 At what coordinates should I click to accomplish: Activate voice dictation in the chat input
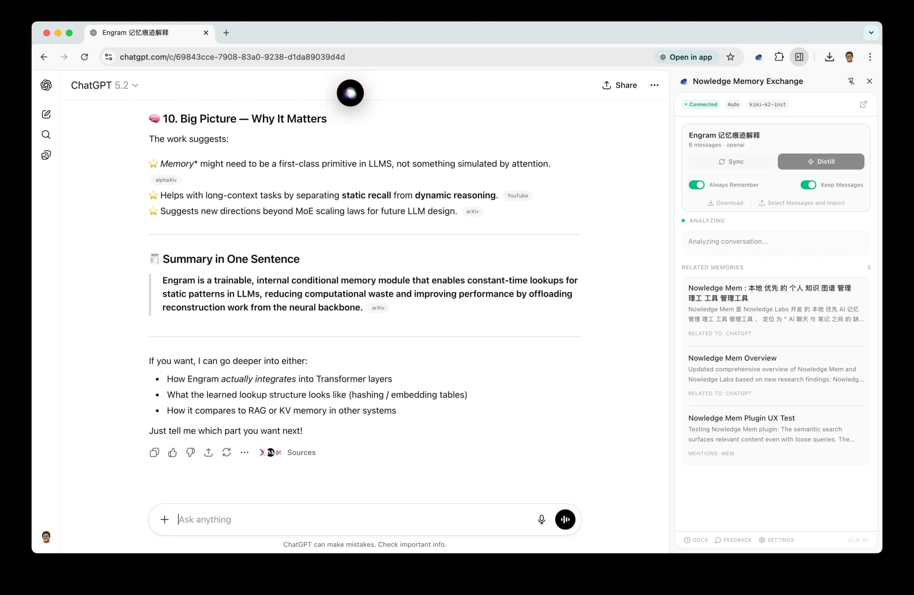(541, 520)
